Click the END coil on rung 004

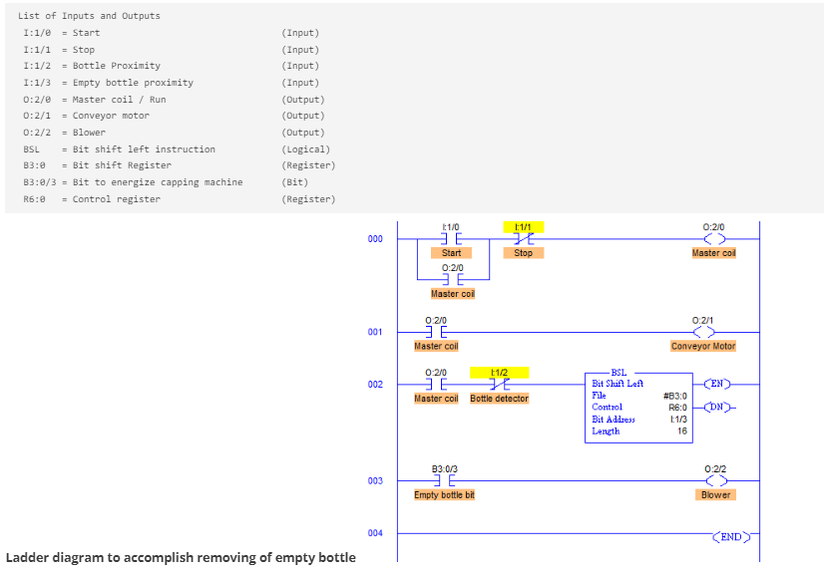tap(729, 536)
